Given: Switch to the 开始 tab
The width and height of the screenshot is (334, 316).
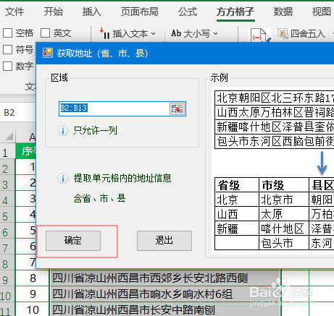Looking at the screenshot, I should 54,12.
